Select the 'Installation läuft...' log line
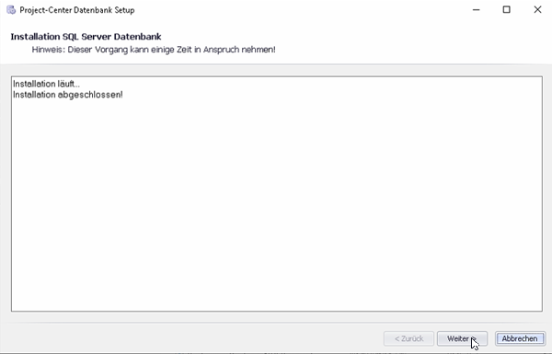The width and height of the screenshot is (552, 354). tap(47, 84)
